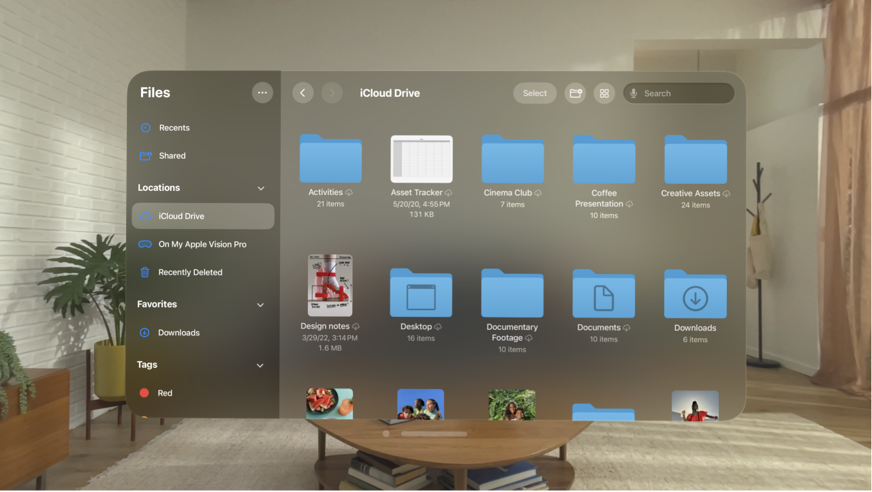The width and height of the screenshot is (872, 492).
Task: Open the Asset Tracker spreadsheet
Action: click(421, 158)
